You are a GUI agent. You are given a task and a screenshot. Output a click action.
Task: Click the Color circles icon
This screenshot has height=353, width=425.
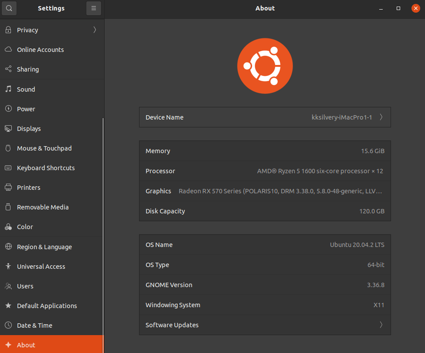tap(8, 226)
